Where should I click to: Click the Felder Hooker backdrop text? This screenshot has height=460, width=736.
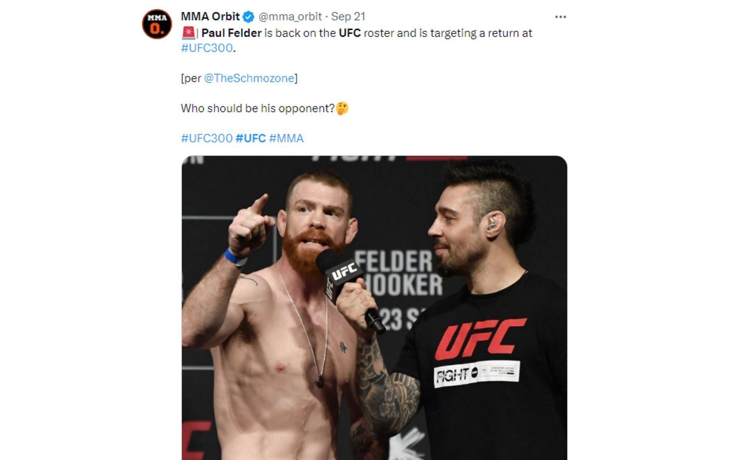click(399, 273)
